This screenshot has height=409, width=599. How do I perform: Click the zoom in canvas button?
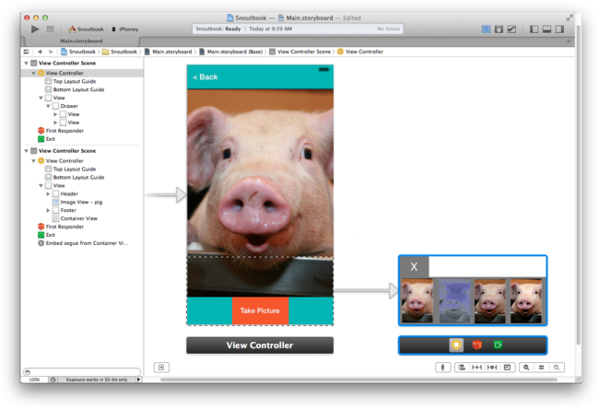point(557,368)
